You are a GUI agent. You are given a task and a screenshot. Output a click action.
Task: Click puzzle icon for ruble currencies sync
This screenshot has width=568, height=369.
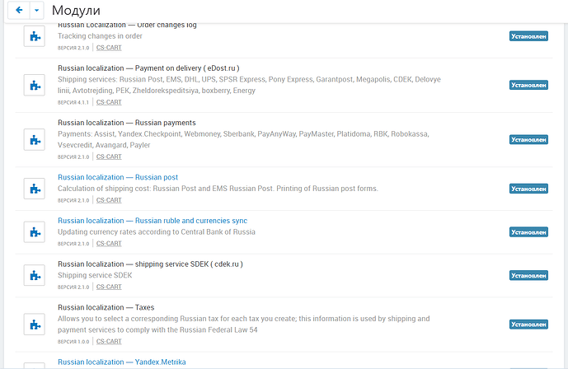(x=35, y=232)
